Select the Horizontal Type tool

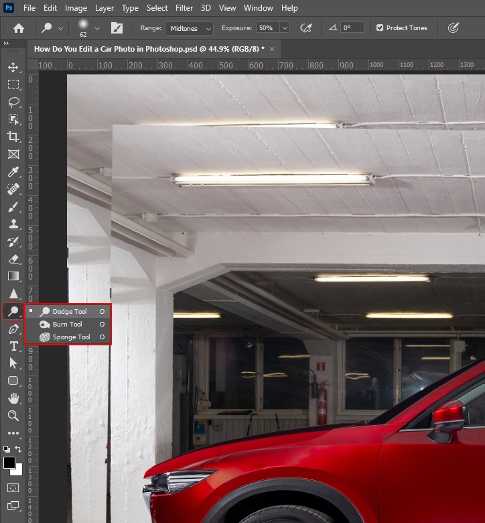(x=13, y=346)
